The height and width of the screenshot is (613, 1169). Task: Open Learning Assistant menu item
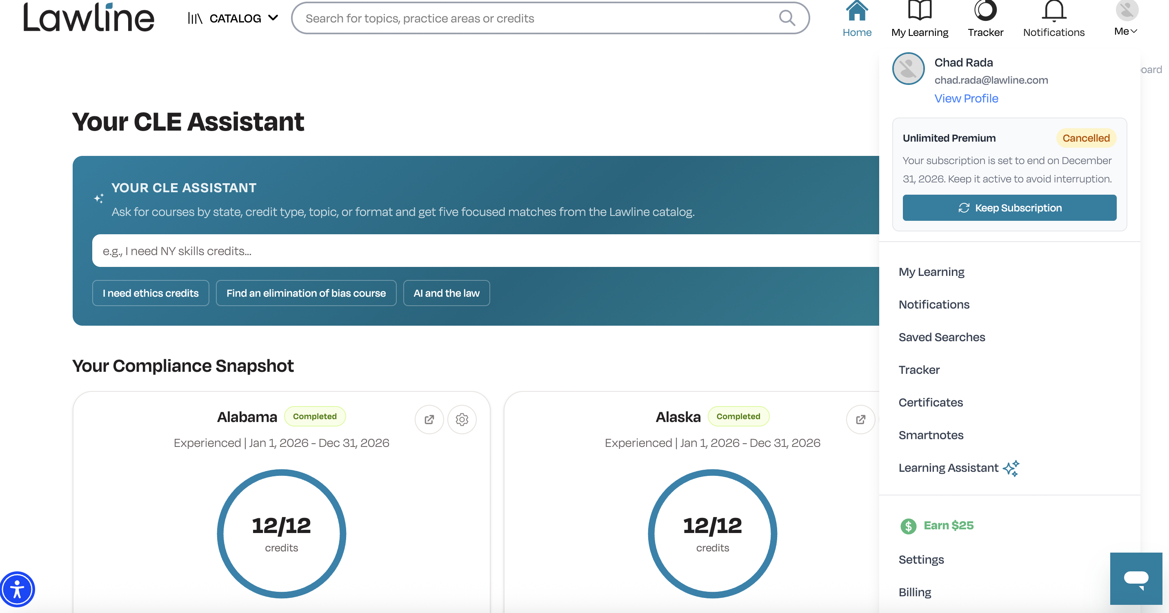(x=949, y=468)
